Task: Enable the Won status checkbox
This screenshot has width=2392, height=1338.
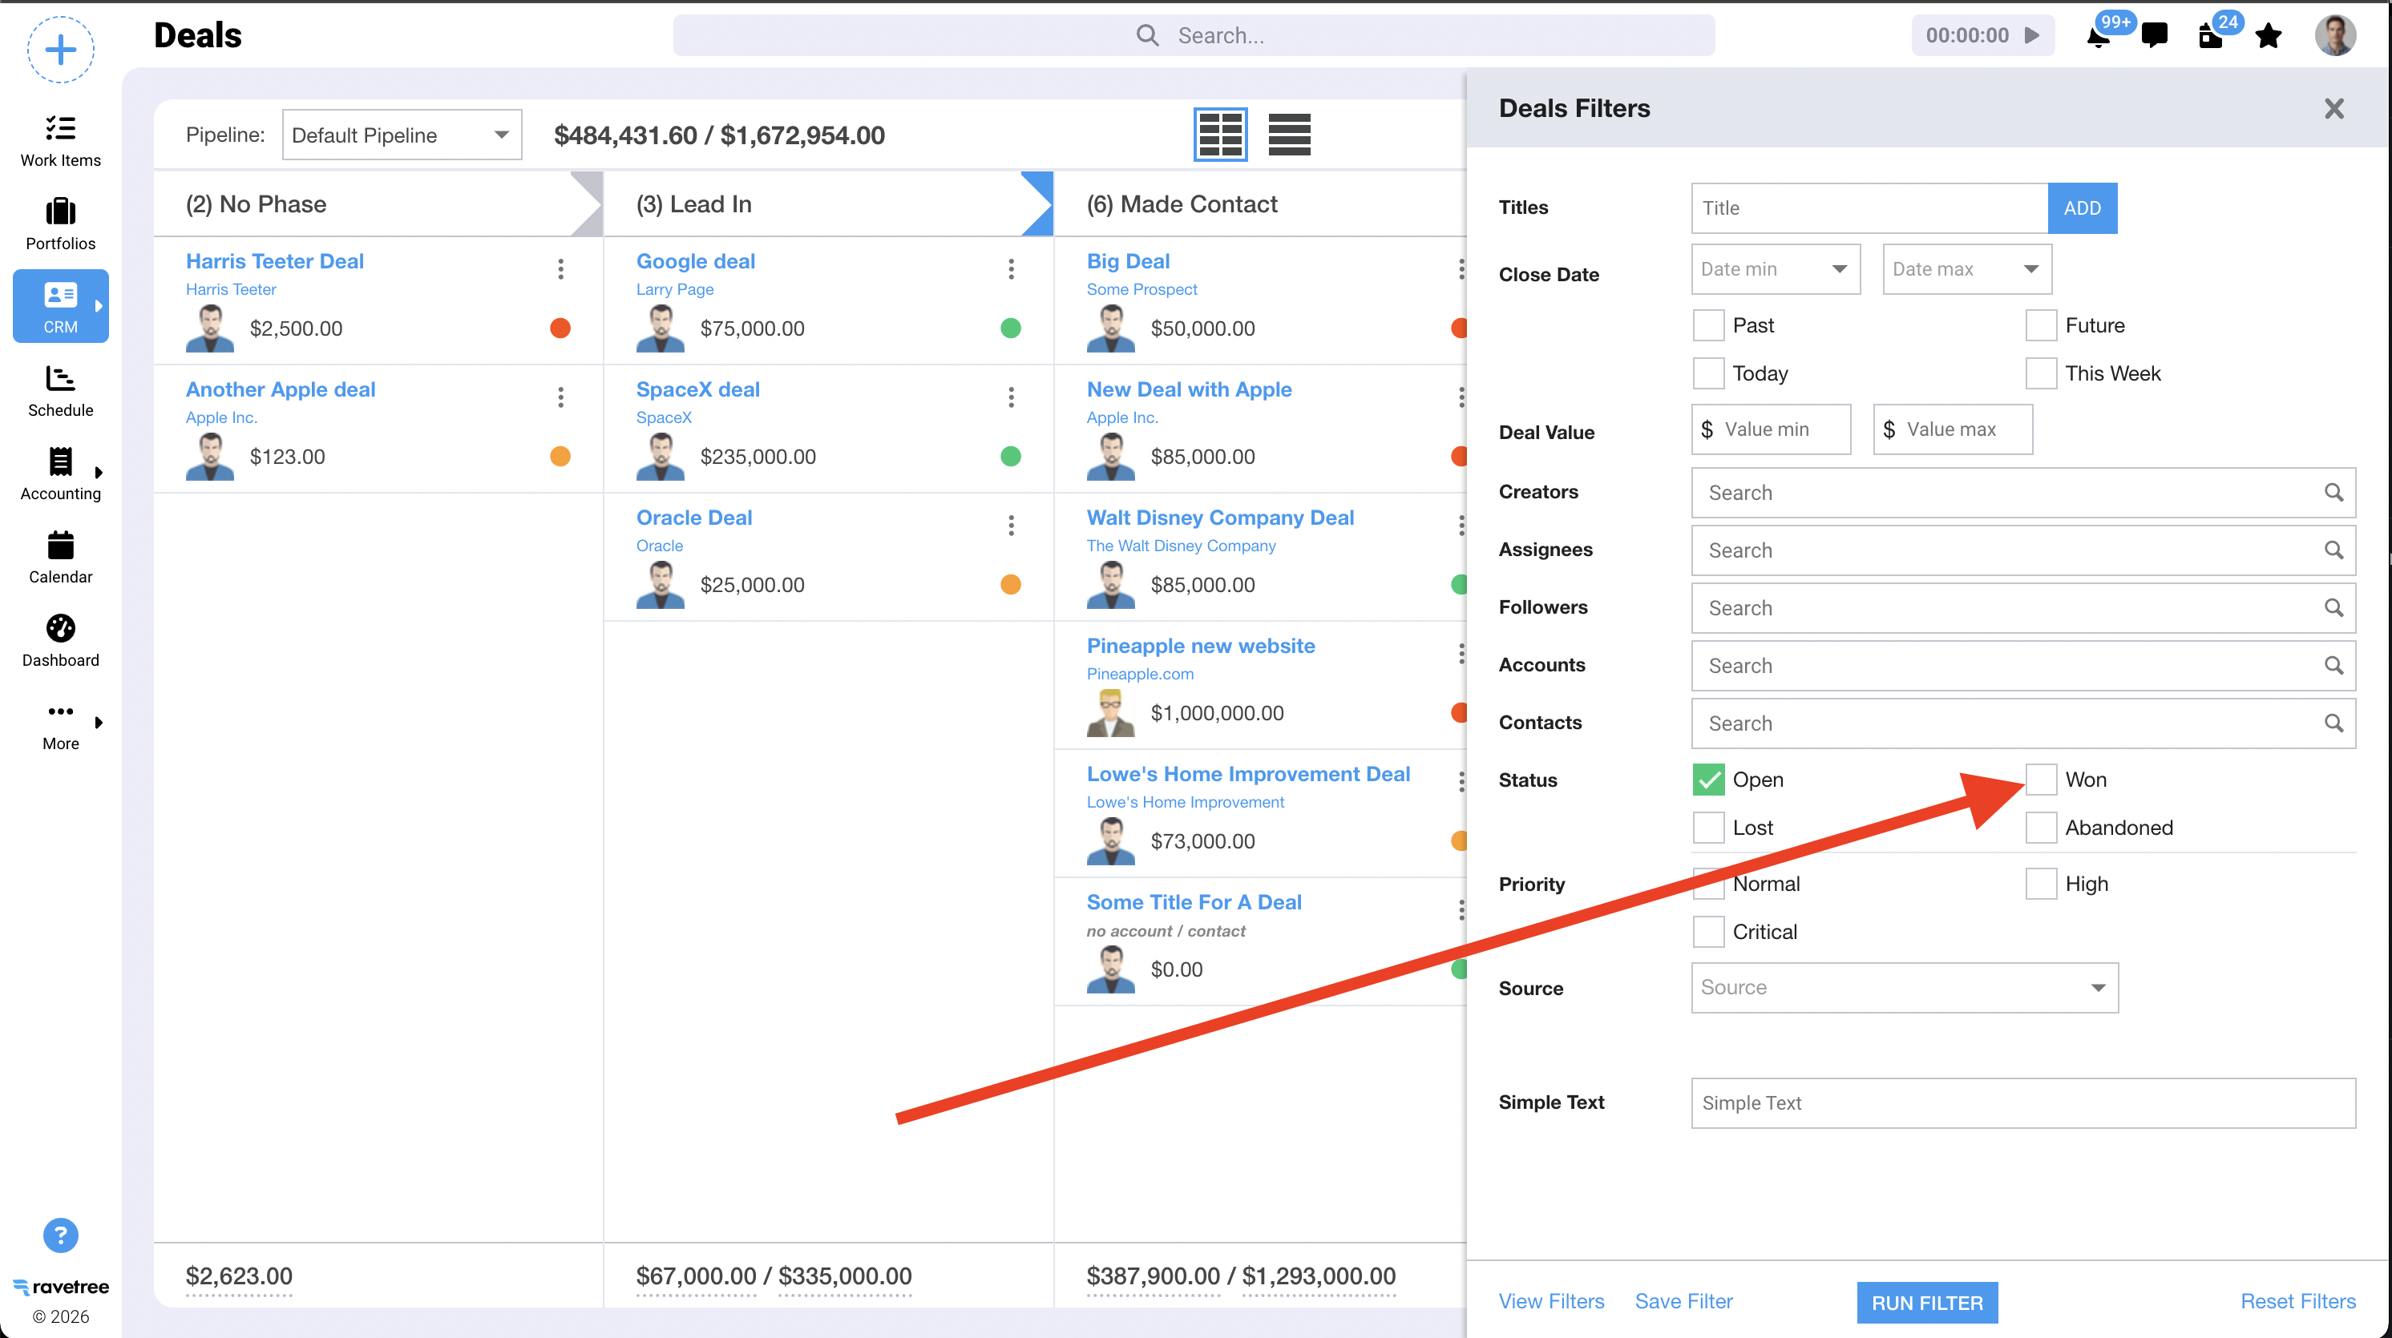Action: click(2040, 780)
